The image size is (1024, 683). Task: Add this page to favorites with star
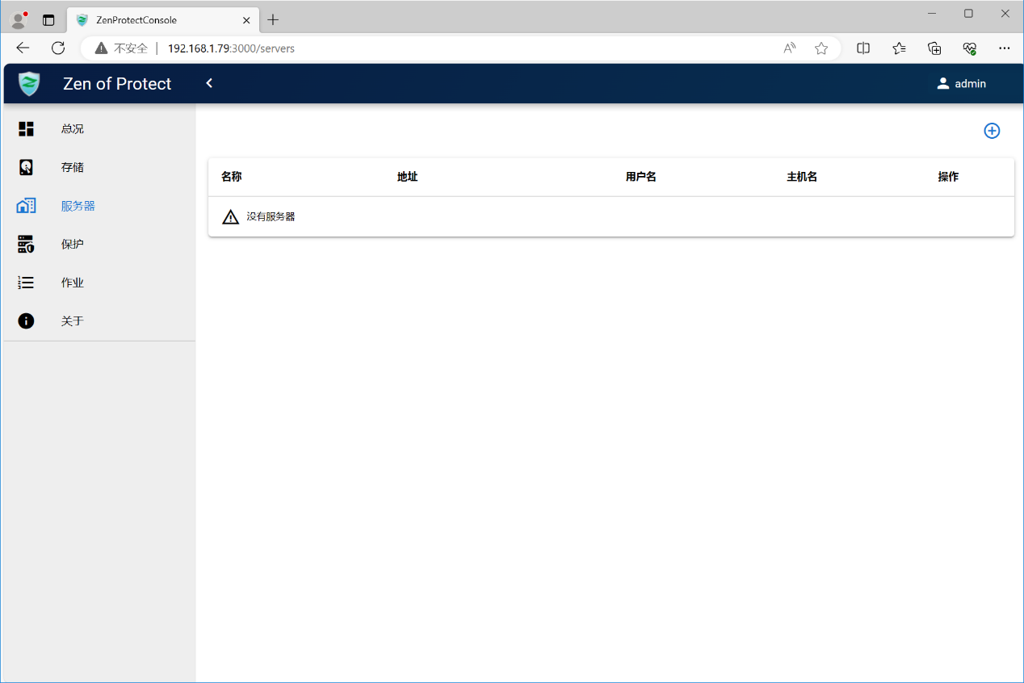point(821,48)
